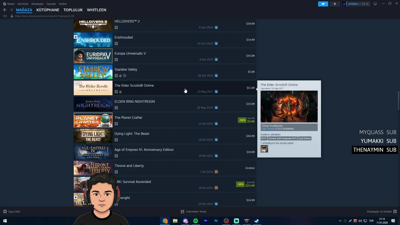Open the taskbar clock showing 21:14
Screen dimensions: 400x225
pyautogui.click(x=382, y=221)
